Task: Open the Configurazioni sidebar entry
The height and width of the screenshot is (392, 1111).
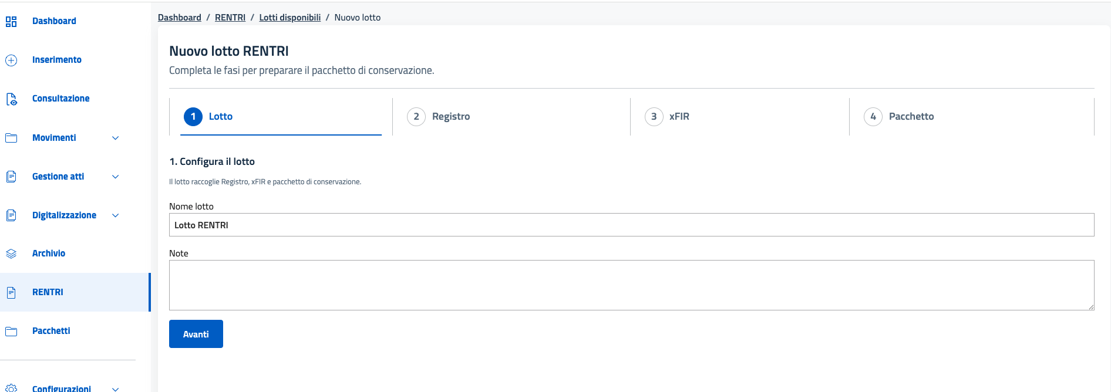Action: 62,388
